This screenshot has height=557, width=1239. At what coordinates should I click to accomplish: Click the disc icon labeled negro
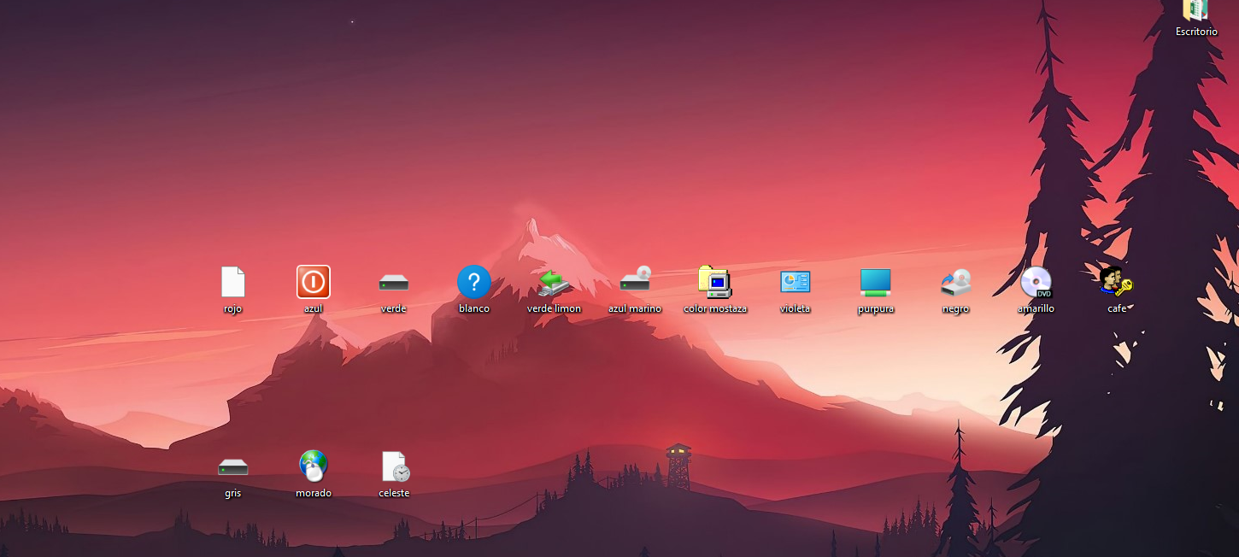[x=956, y=282]
